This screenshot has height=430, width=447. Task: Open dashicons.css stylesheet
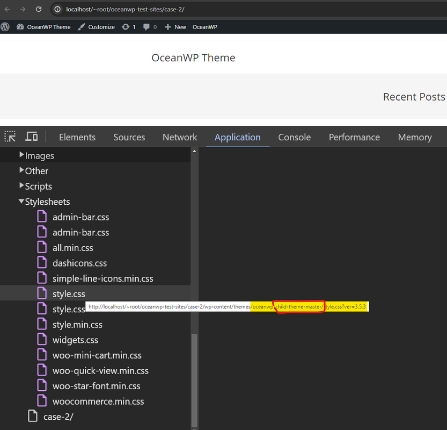(x=79, y=263)
